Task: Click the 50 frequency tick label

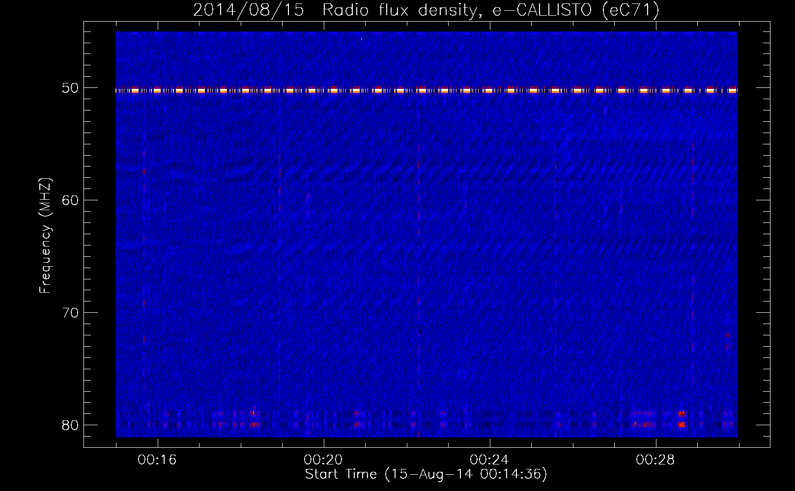Action: pyautogui.click(x=70, y=88)
